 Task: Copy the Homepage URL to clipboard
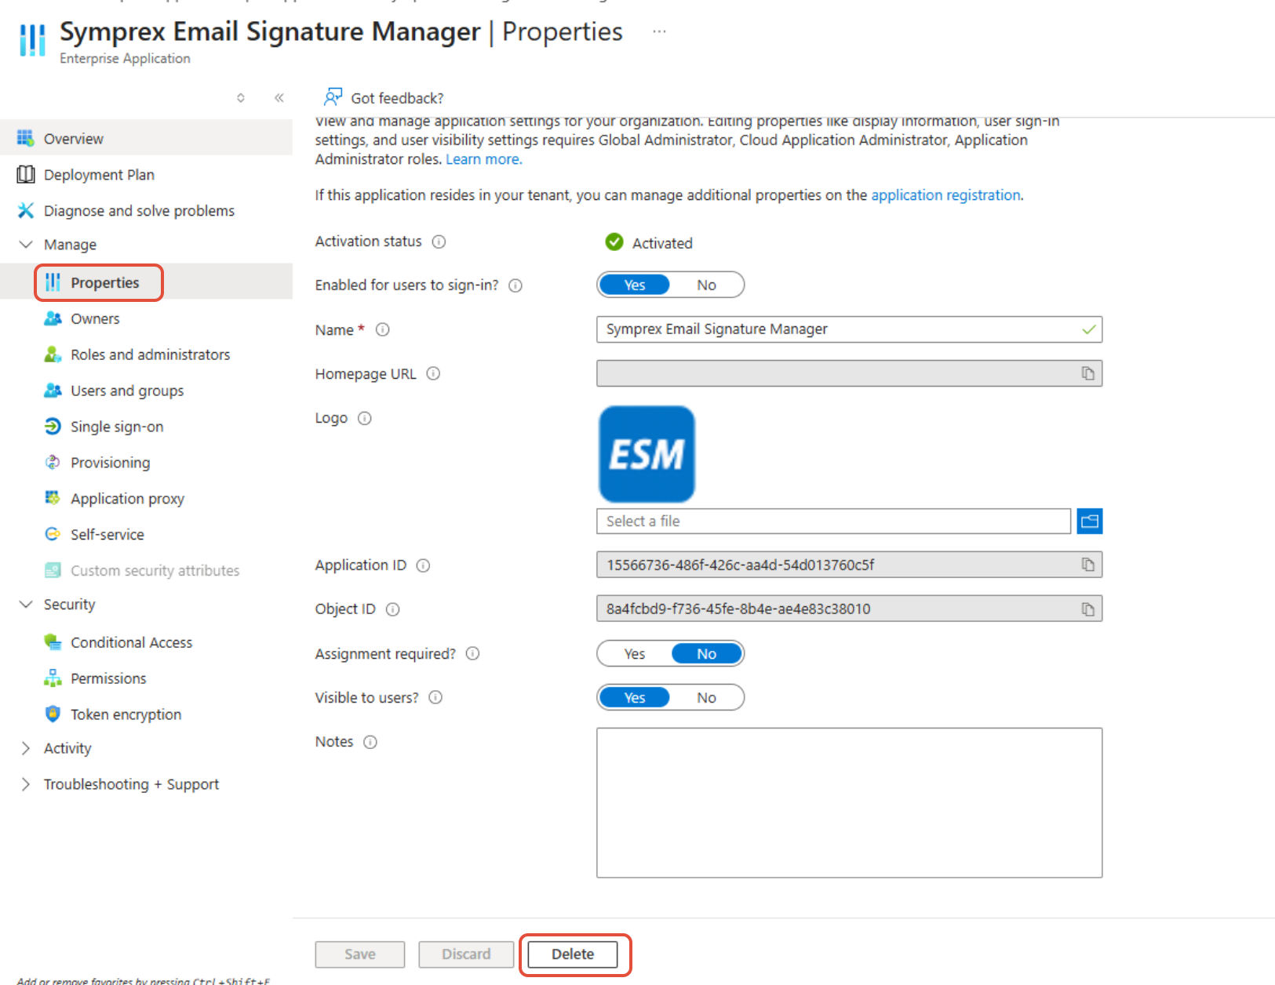(1088, 373)
